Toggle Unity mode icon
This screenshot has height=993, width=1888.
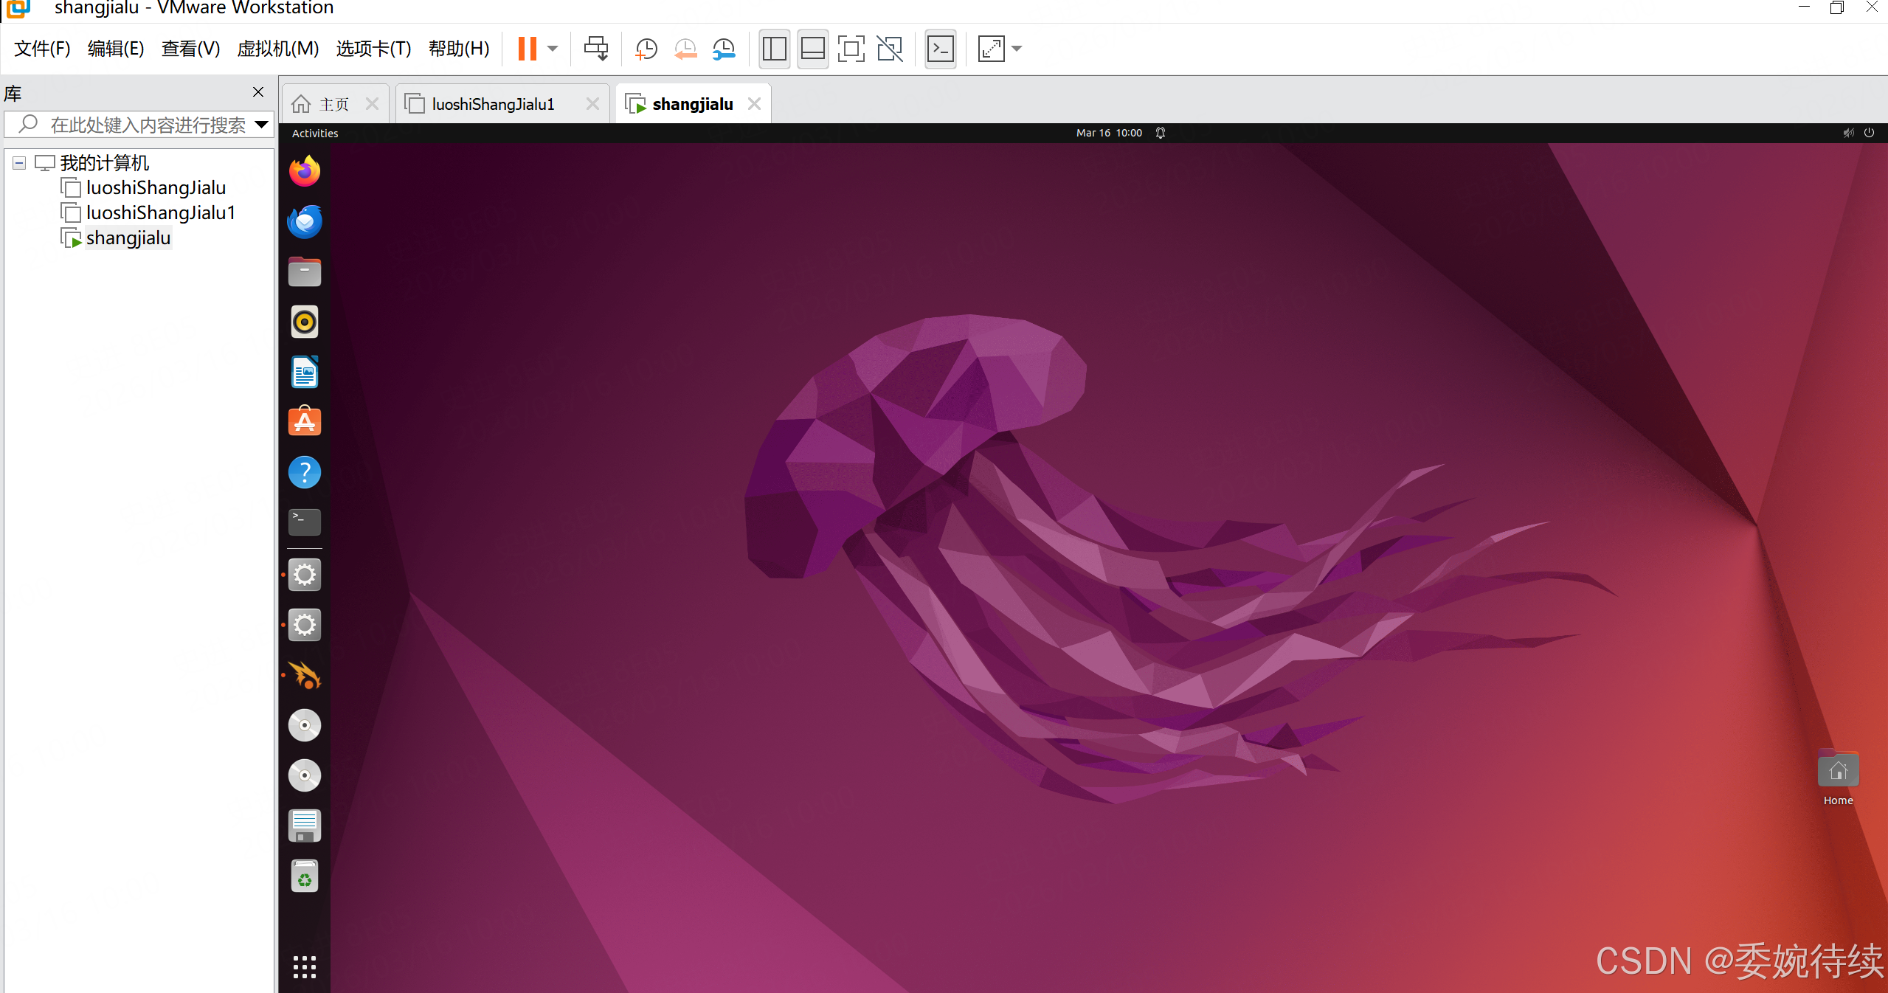pos(890,49)
